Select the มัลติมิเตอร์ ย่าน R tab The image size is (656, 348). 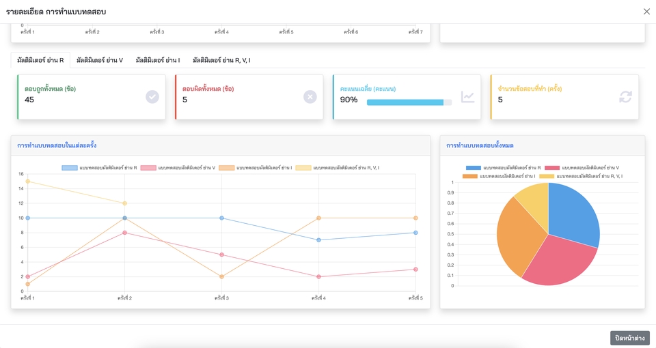point(40,60)
